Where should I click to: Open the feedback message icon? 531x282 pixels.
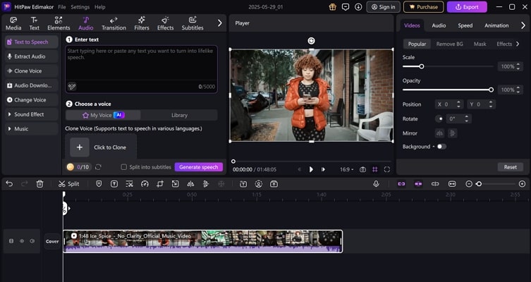pos(346,7)
